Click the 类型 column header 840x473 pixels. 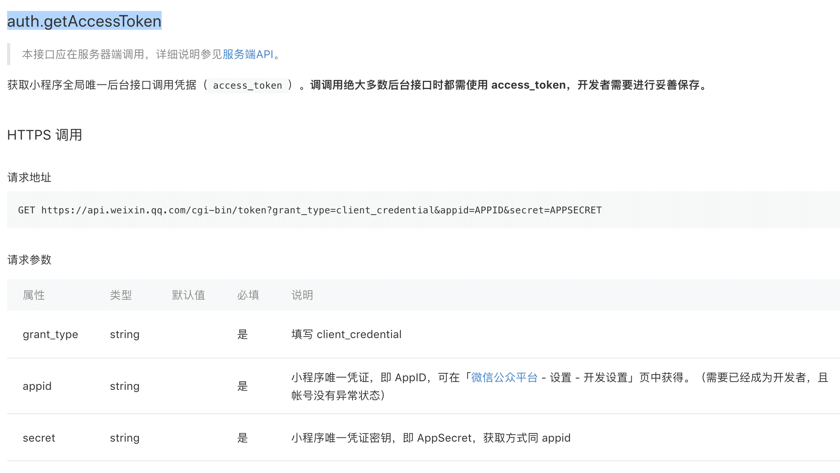click(121, 295)
